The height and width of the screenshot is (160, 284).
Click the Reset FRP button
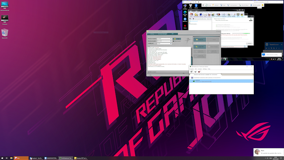click(200, 47)
